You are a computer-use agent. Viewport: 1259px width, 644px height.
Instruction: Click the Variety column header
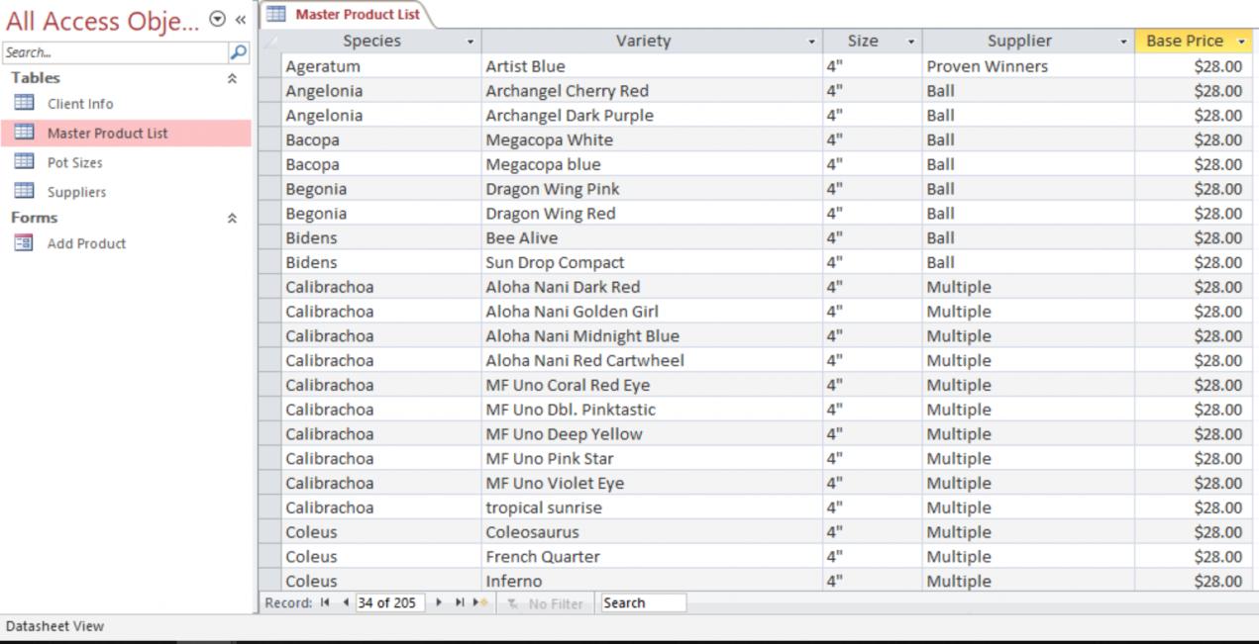(x=643, y=42)
